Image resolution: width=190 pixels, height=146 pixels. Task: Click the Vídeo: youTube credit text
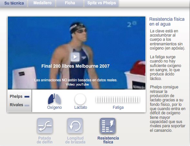(77, 84)
